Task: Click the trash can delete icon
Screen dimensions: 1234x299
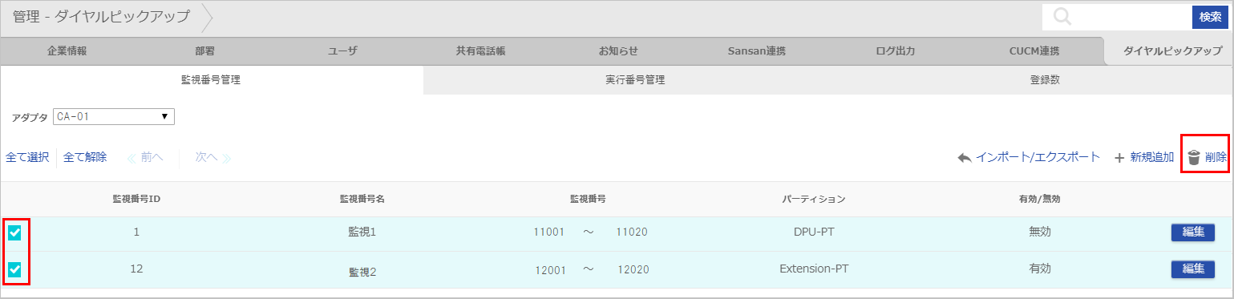Action: coord(1194,158)
